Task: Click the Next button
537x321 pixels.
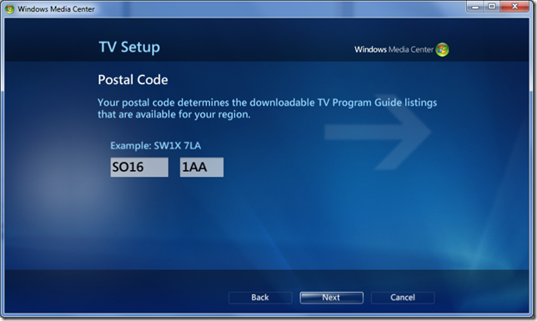Action: pos(331,298)
